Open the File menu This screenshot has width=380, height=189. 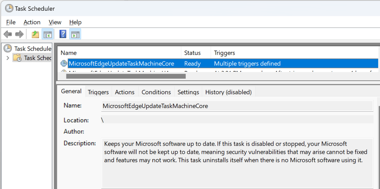point(11,22)
